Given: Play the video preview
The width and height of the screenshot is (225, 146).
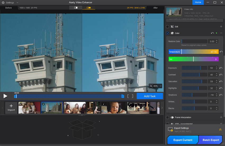Looking at the screenshot, I should point(5,96).
